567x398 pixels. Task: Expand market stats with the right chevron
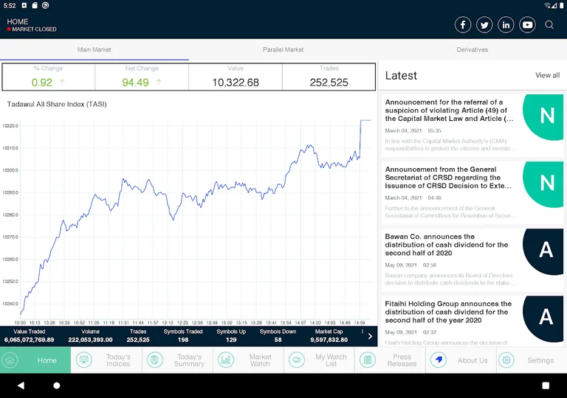[x=370, y=336]
